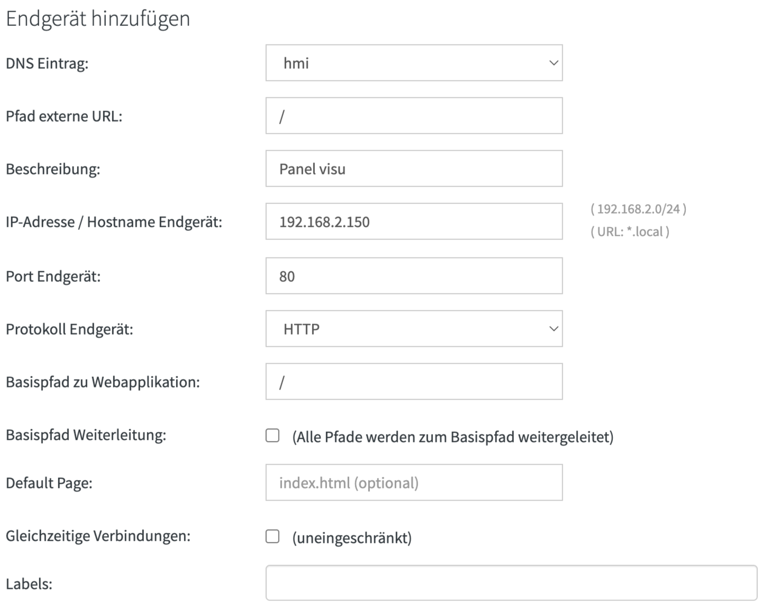Focus the Basispfad zu Webapplikation field
The height and width of the screenshot is (602, 760).
click(x=413, y=381)
